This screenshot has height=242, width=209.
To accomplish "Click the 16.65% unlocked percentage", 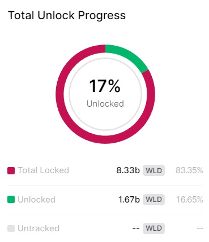I will pos(190,200).
